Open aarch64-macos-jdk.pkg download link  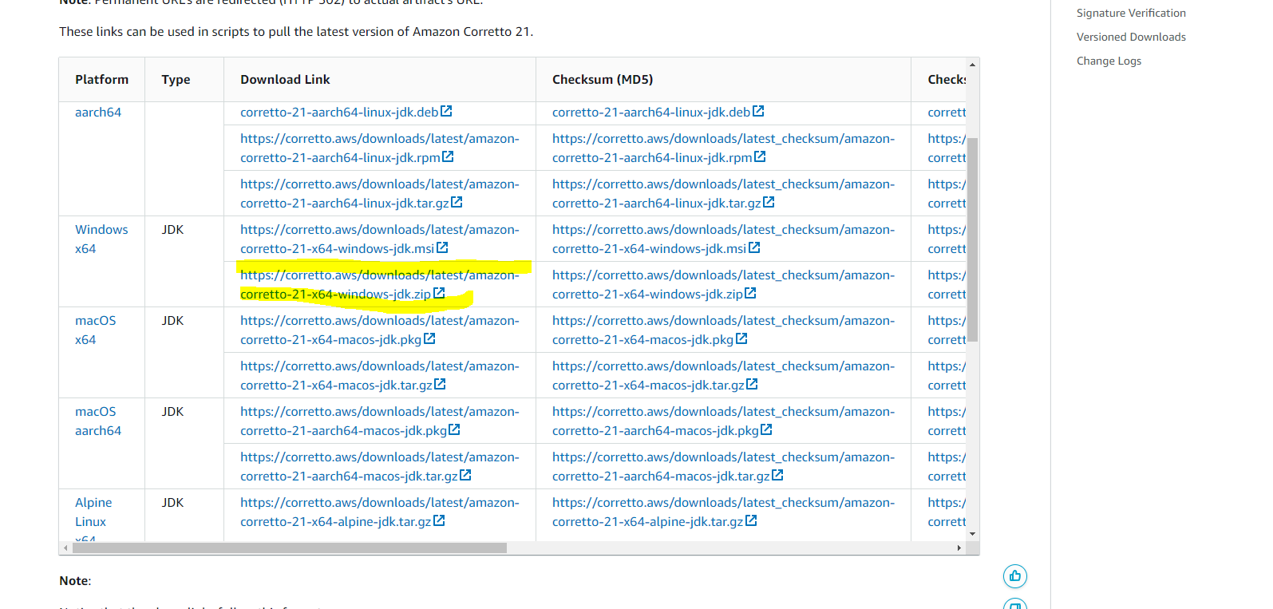tap(380, 421)
